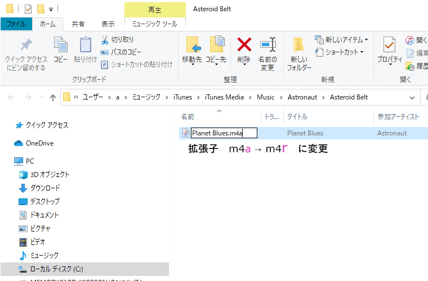
Task: Open the Customize Quick Access Toolbar dropdown
Action: pyautogui.click(x=51, y=9)
